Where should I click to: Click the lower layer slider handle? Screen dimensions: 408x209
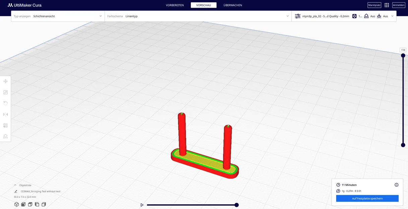coord(403,145)
